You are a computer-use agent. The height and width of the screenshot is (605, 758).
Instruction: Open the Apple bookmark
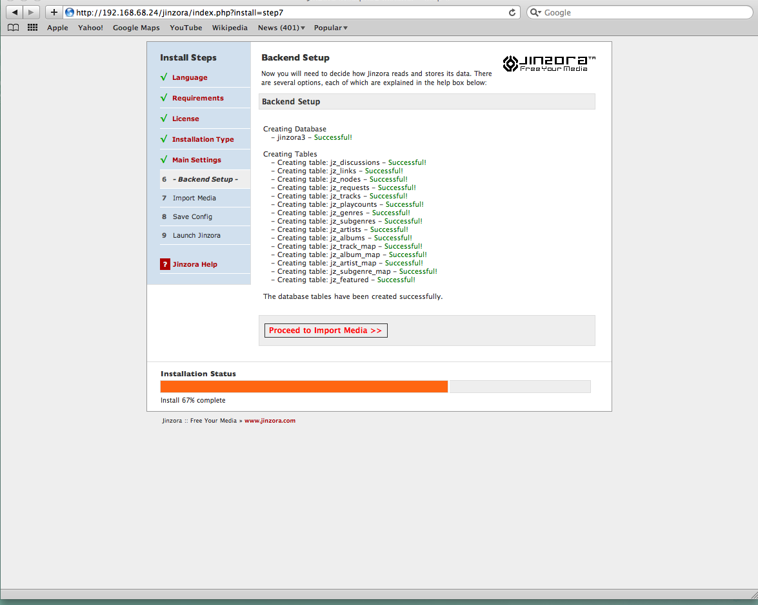57,28
